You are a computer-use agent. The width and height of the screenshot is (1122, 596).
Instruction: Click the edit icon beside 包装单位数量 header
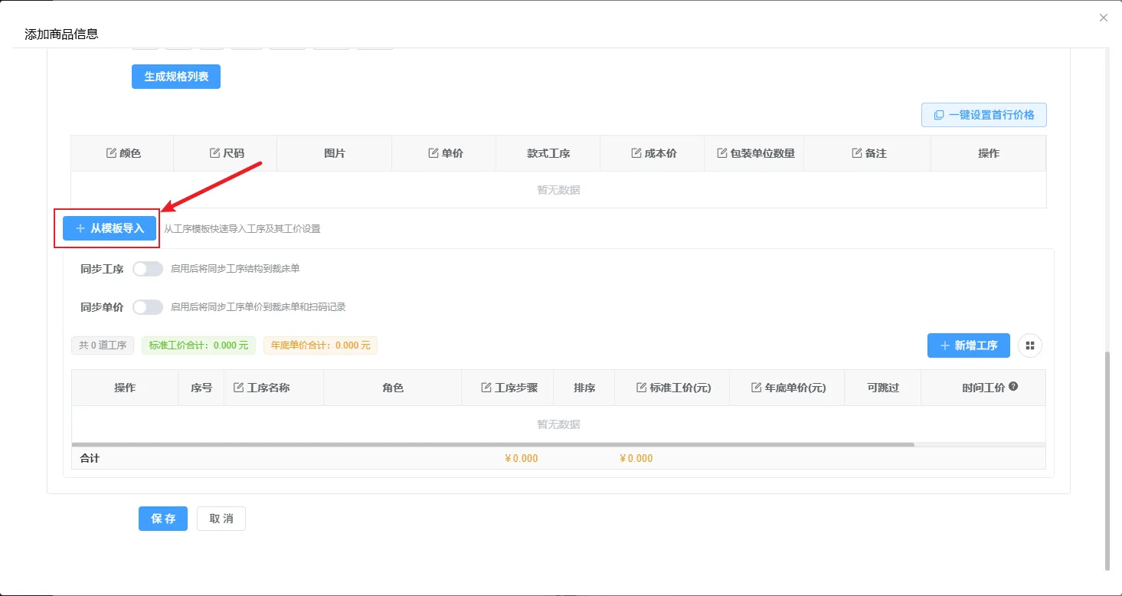coord(722,153)
